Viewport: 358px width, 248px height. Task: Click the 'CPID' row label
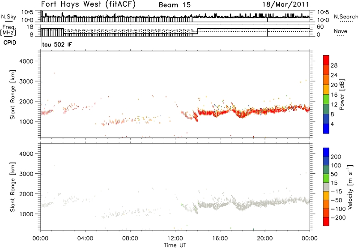pyautogui.click(x=10, y=43)
